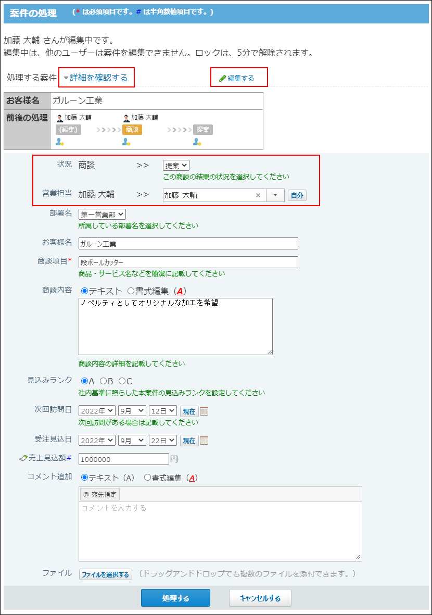This screenshot has width=432, height=615.
Task: Choose rank B for 見込みランク
Action: (x=103, y=381)
